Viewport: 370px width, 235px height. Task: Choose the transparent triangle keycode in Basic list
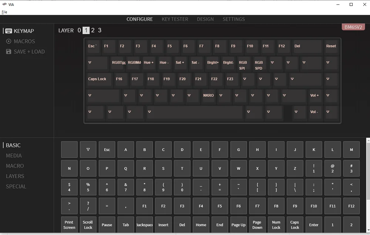88,150
